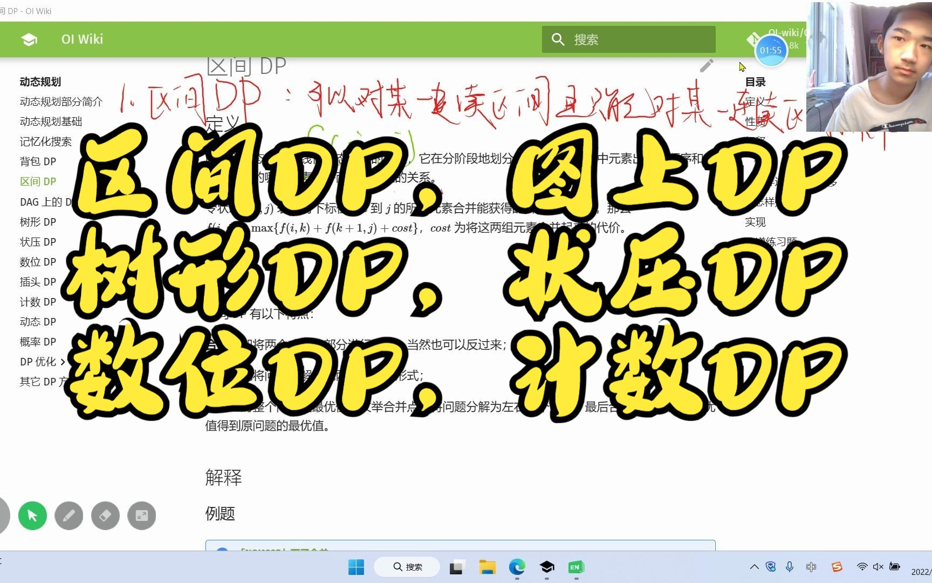Open 插头 DP in the sidebar
Screen dimensions: 932x583
(x=38, y=282)
